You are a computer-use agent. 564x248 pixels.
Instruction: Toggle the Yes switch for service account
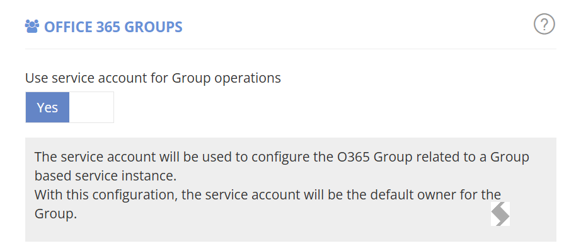(70, 107)
